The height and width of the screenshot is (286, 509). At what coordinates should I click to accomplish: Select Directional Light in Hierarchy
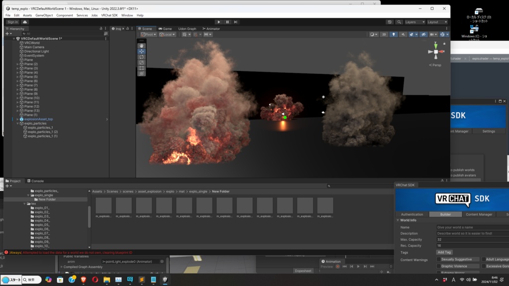click(x=36, y=51)
